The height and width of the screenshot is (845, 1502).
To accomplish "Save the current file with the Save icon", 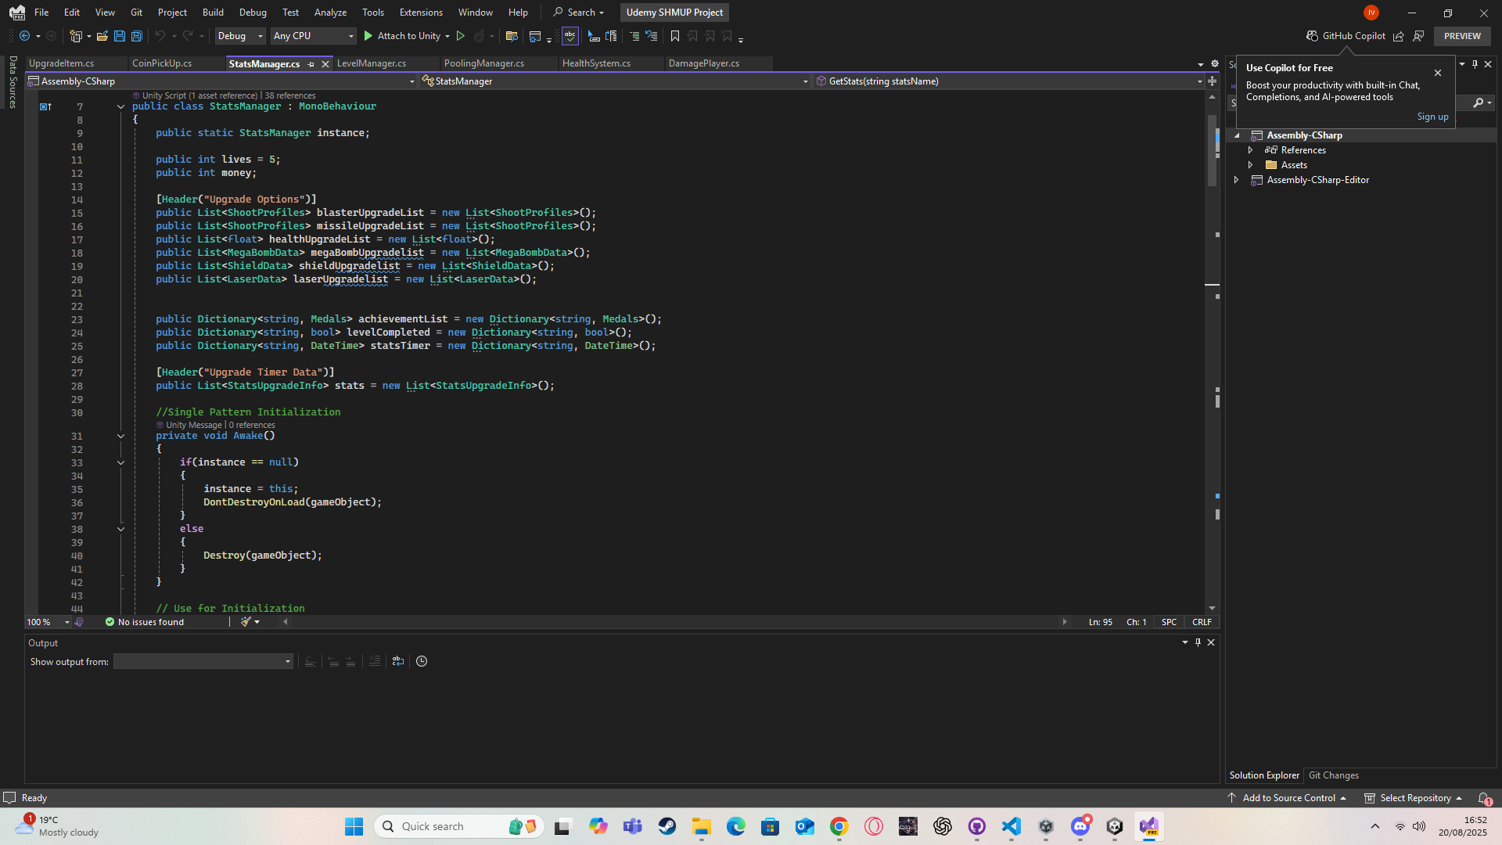I will 119,36.
